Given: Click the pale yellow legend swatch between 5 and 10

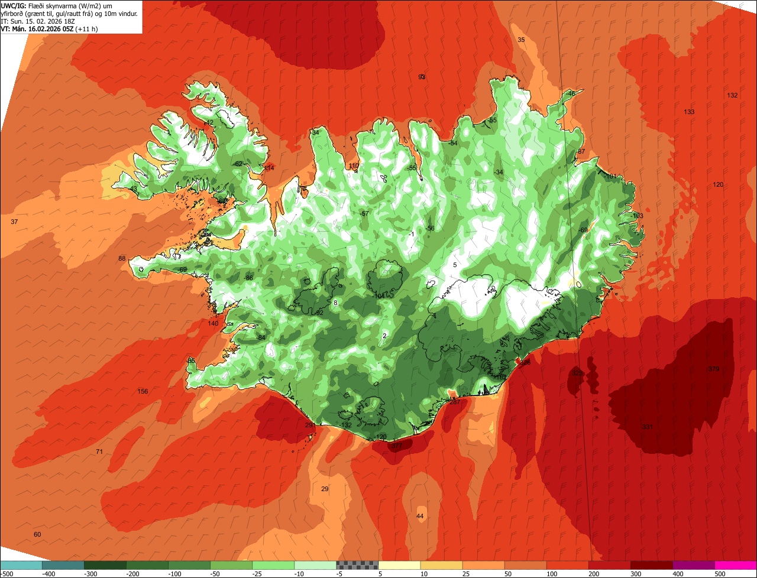Looking at the screenshot, I should click(399, 565).
